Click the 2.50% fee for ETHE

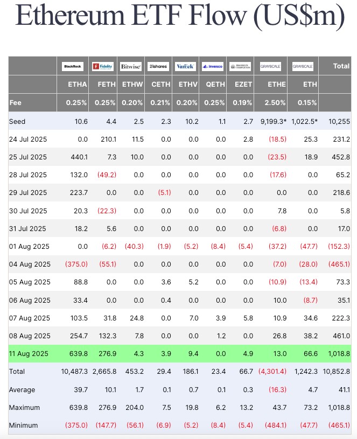(x=275, y=103)
